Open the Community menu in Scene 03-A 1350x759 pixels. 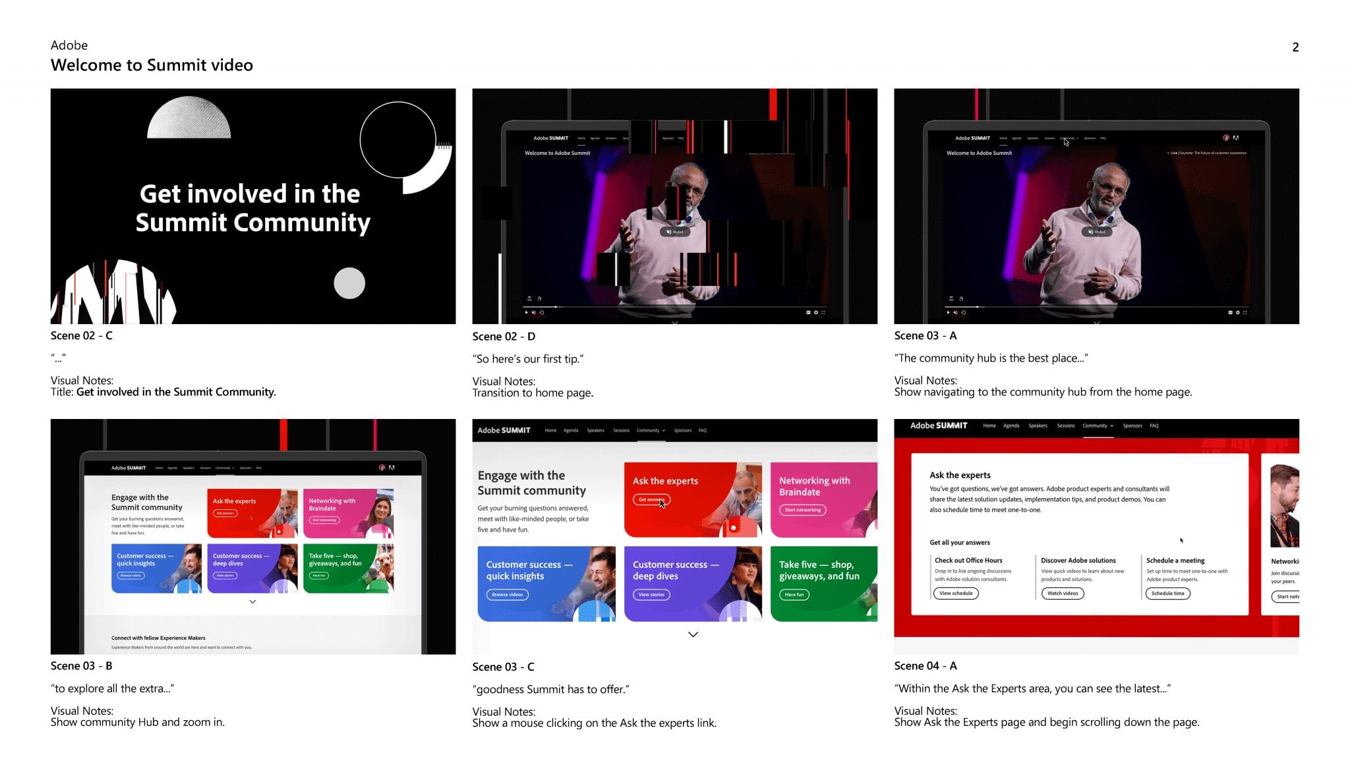coord(1069,138)
